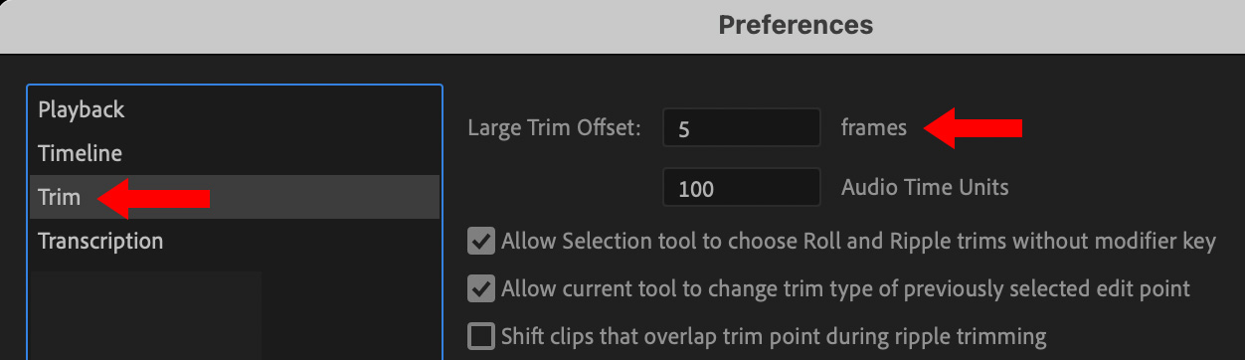The height and width of the screenshot is (360, 1245).
Task: Click the dark block under the category list
Action: 146,315
